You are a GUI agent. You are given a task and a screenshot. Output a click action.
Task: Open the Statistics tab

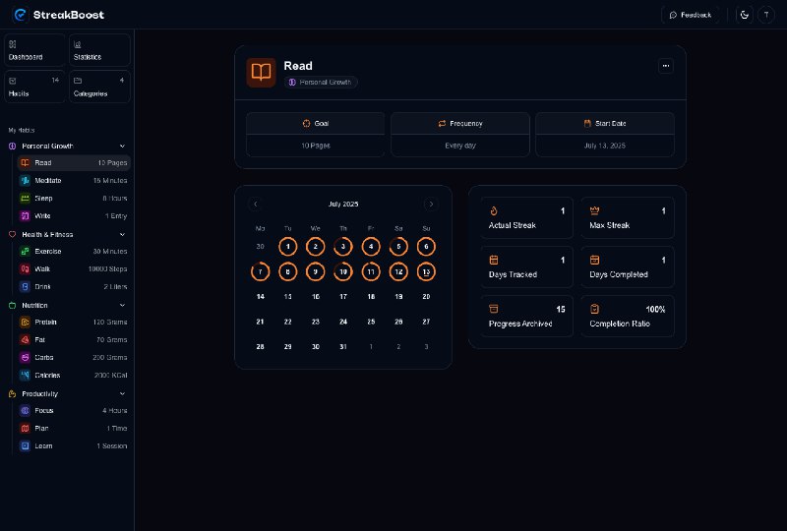99,50
